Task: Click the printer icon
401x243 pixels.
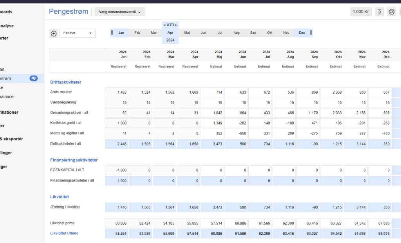Action: (x=391, y=12)
